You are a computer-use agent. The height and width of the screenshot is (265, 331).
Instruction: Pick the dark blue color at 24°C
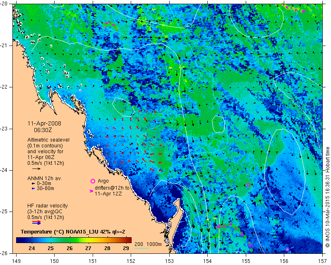pyautogui.click(x=32, y=240)
